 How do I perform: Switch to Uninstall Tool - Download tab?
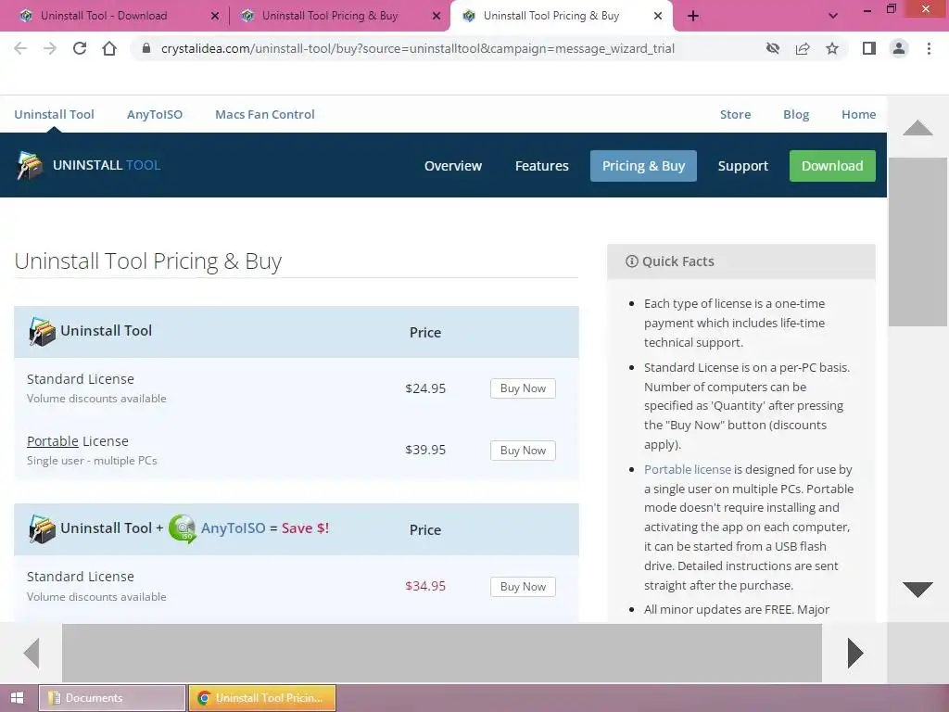pos(115,16)
